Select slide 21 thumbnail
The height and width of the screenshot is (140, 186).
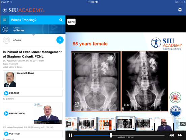point(106,123)
